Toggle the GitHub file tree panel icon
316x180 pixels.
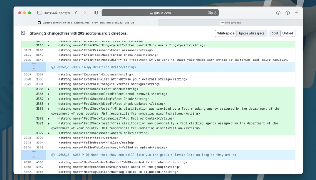click(x=23, y=33)
